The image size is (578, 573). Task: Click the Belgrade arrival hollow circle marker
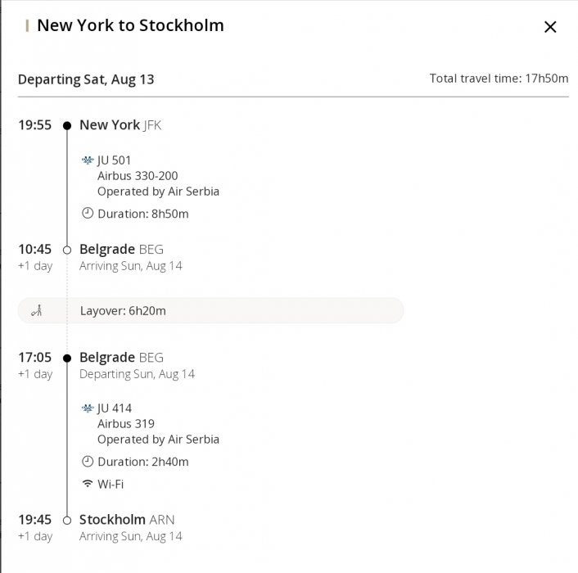pyautogui.click(x=67, y=250)
